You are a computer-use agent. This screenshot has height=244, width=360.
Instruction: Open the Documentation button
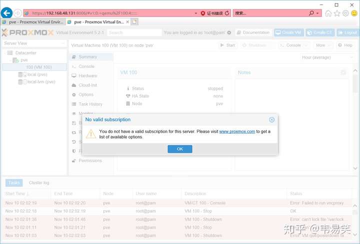[253, 32]
